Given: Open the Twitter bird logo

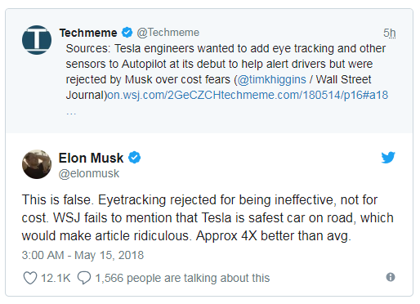Looking at the screenshot, I should [388, 158].
